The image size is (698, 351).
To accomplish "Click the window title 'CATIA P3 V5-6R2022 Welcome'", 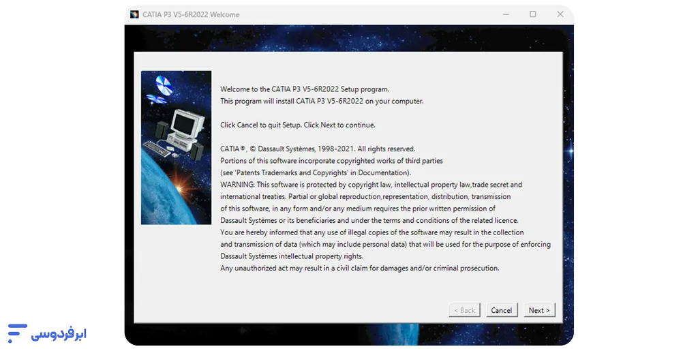I will (191, 14).
